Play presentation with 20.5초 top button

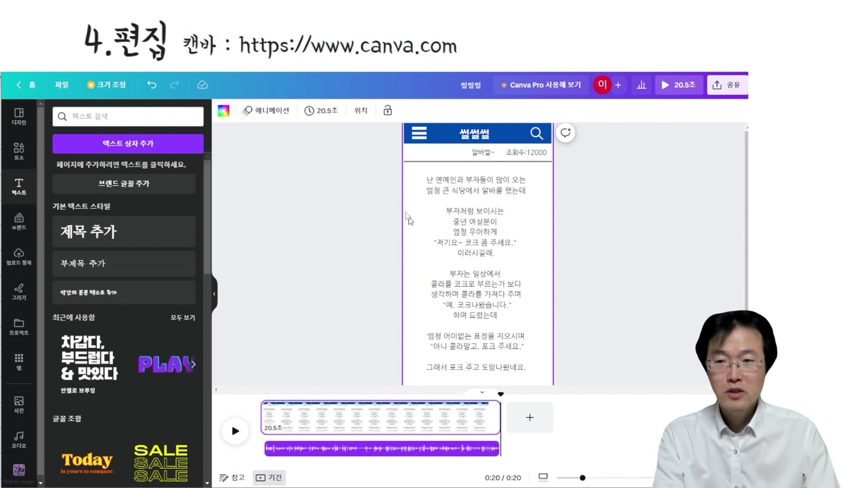[x=678, y=85]
